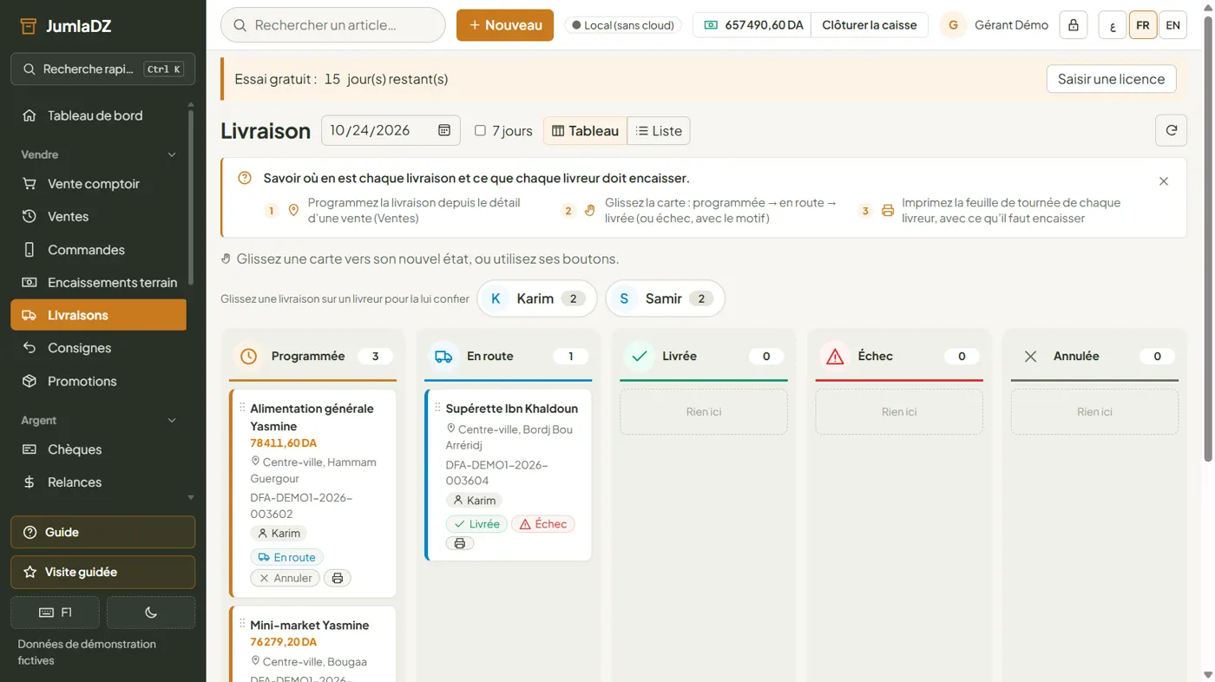1215x682 pixels.
Task: Switch to Liste view
Action: tap(659, 131)
